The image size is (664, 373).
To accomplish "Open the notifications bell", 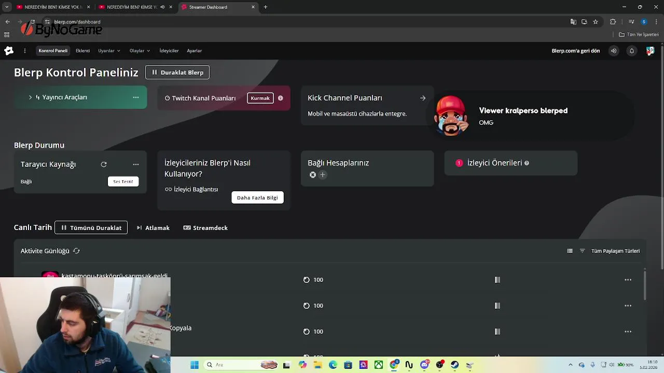I will 631,51.
